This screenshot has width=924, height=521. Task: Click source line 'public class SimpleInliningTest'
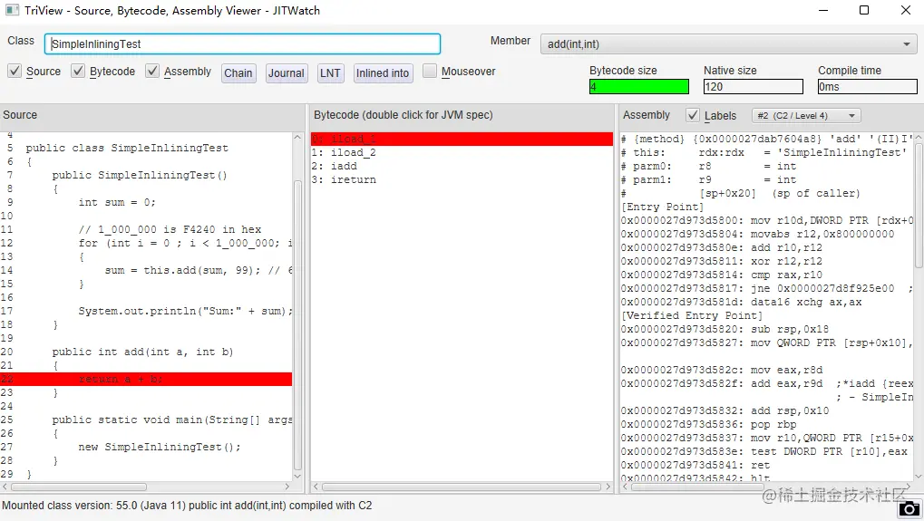[x=127, y=148]
